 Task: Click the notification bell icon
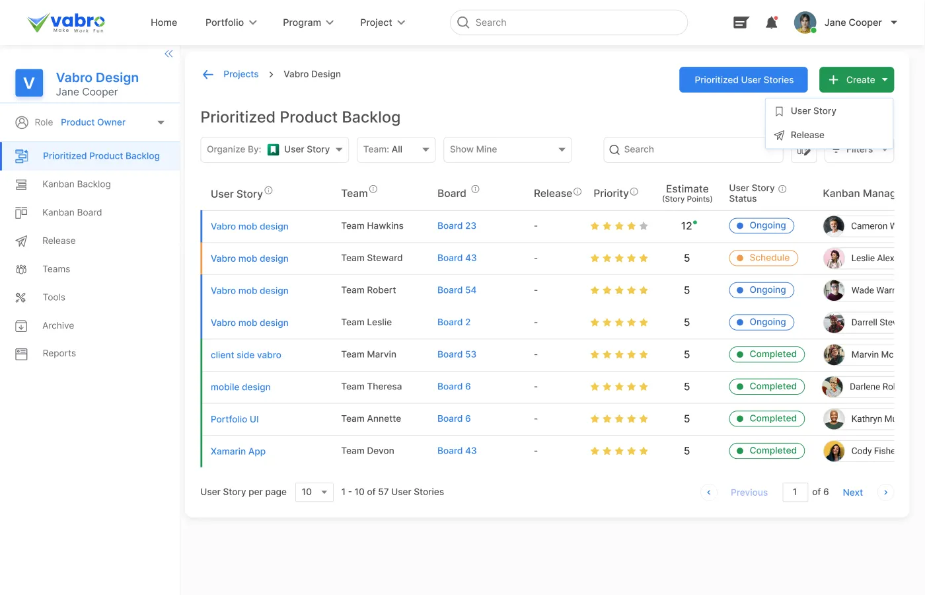(771, 23)
